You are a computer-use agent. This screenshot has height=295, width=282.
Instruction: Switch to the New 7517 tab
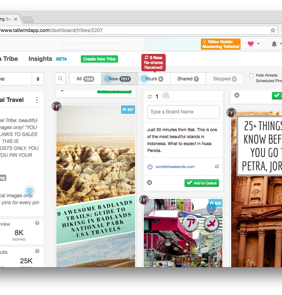point(119,79)
